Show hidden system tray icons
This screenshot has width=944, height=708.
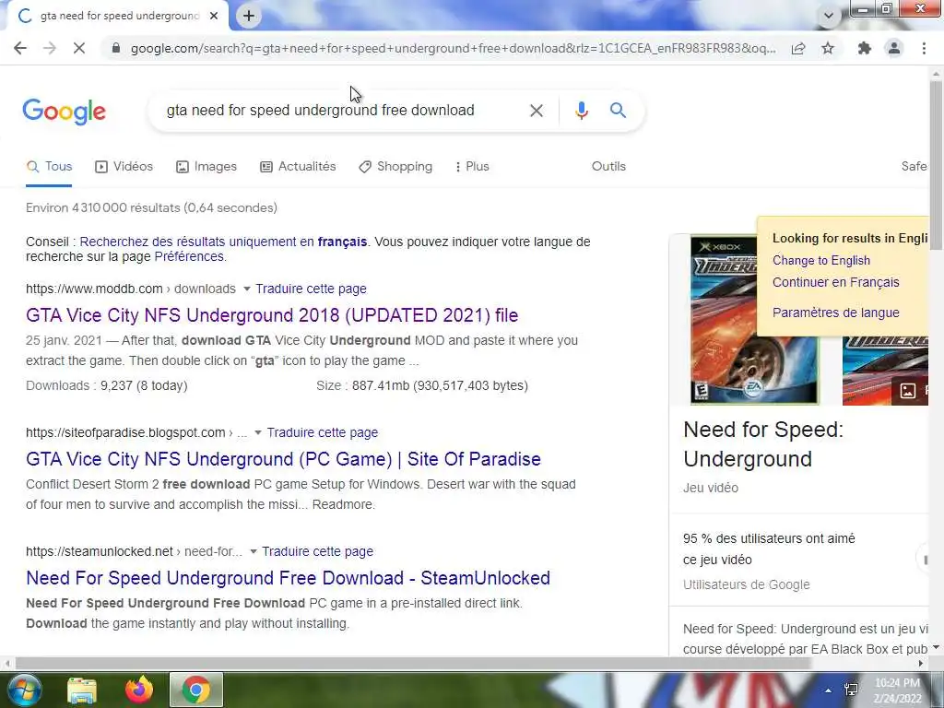coord(829,690)
